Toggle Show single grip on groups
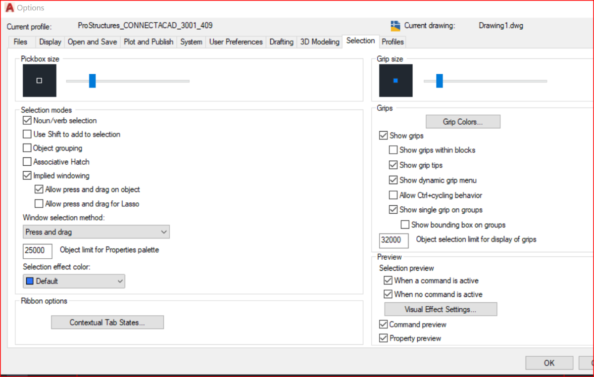The width and height of the screenshot is (594, 377). [x=394, y=210]
